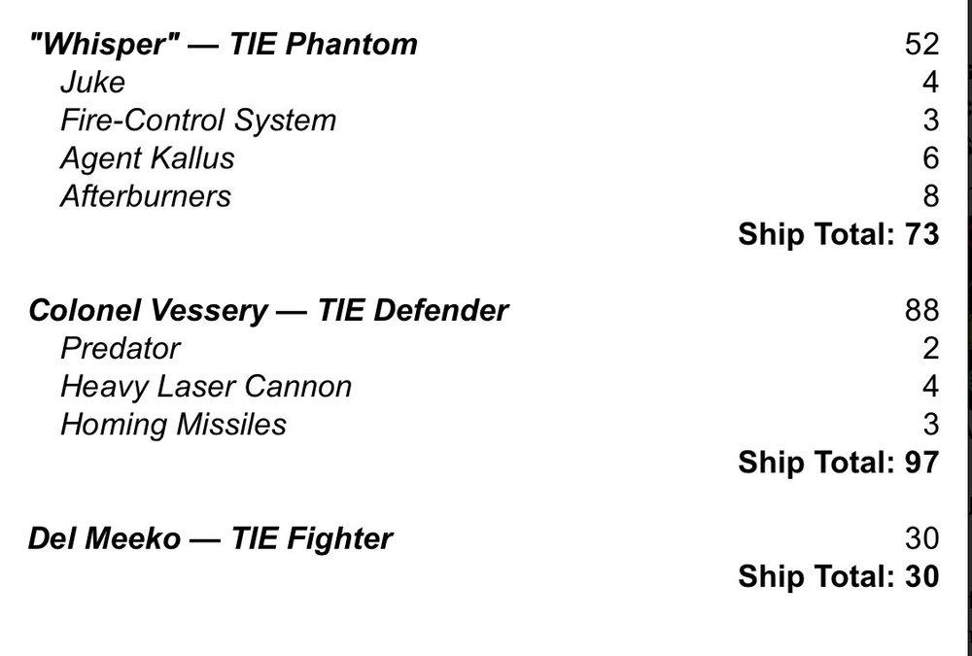The height and width of the screenshot is (656, 972).
Task: Click the "Whisper" — TIE Phantom heading
Action: pyautogui.click(x=224, y=45)
